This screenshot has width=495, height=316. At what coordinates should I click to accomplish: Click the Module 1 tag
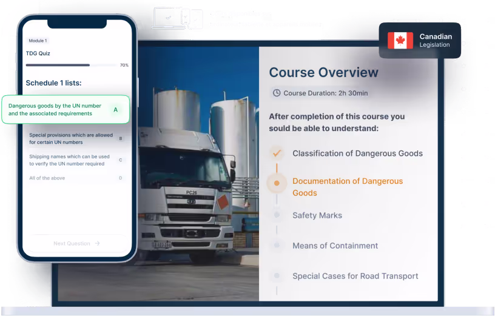(x=38, y=41)
